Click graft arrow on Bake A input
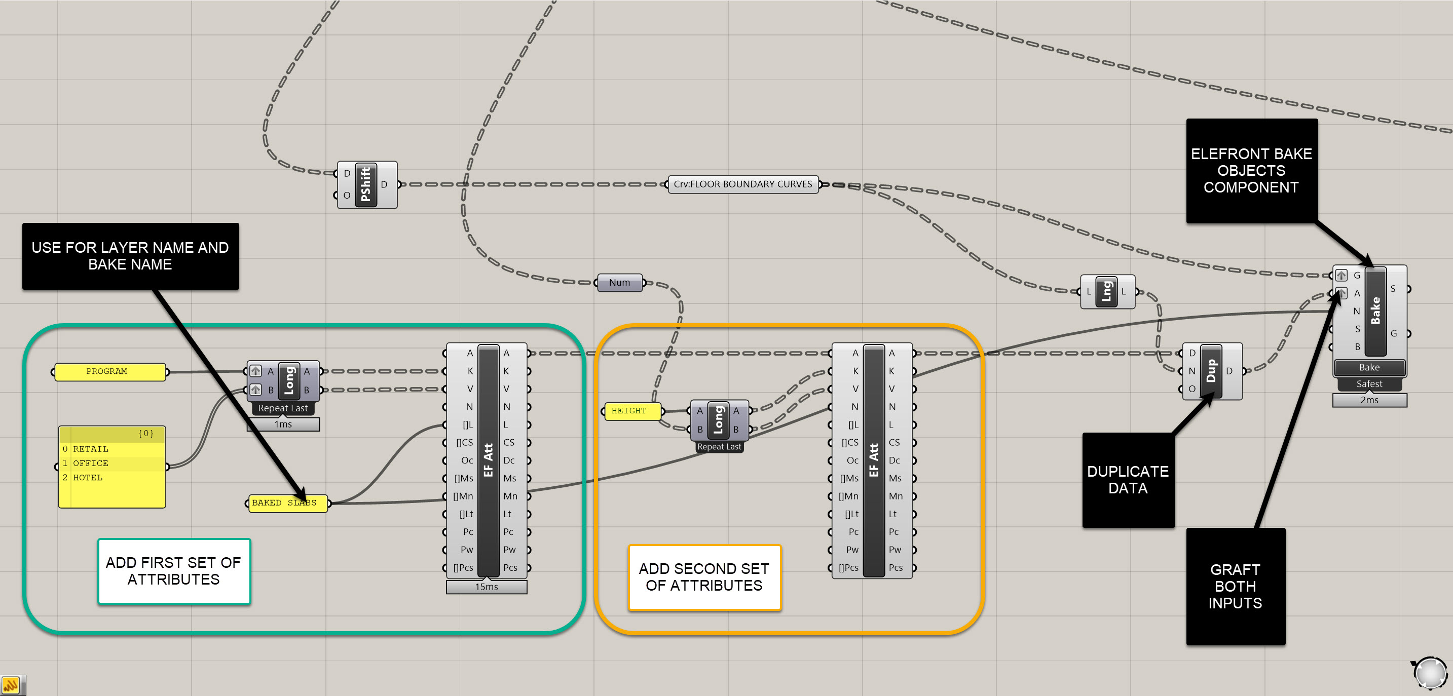Screen dimensions: 1453x696 coord(1342,293)
